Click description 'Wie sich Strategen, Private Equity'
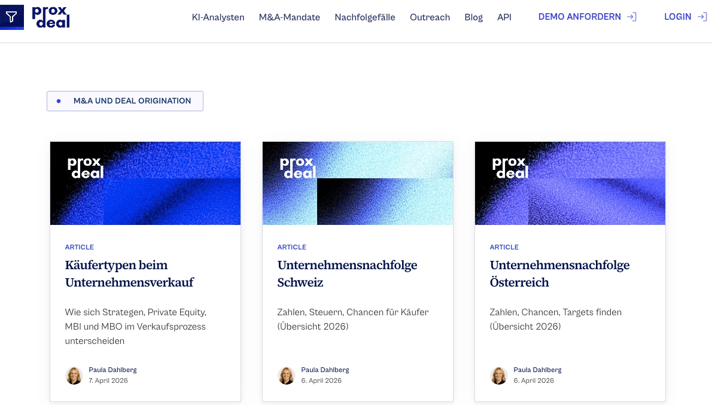Image resolution: width=712 pixels, height=405 pixels. (x=135, y=327)
